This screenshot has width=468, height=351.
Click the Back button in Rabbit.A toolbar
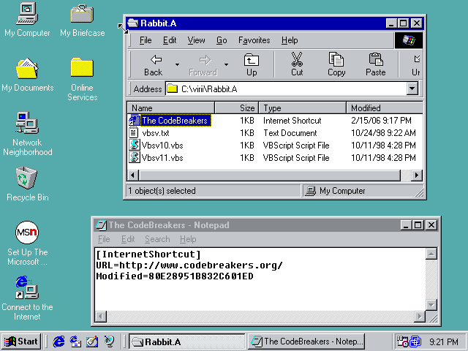(154, 65)
